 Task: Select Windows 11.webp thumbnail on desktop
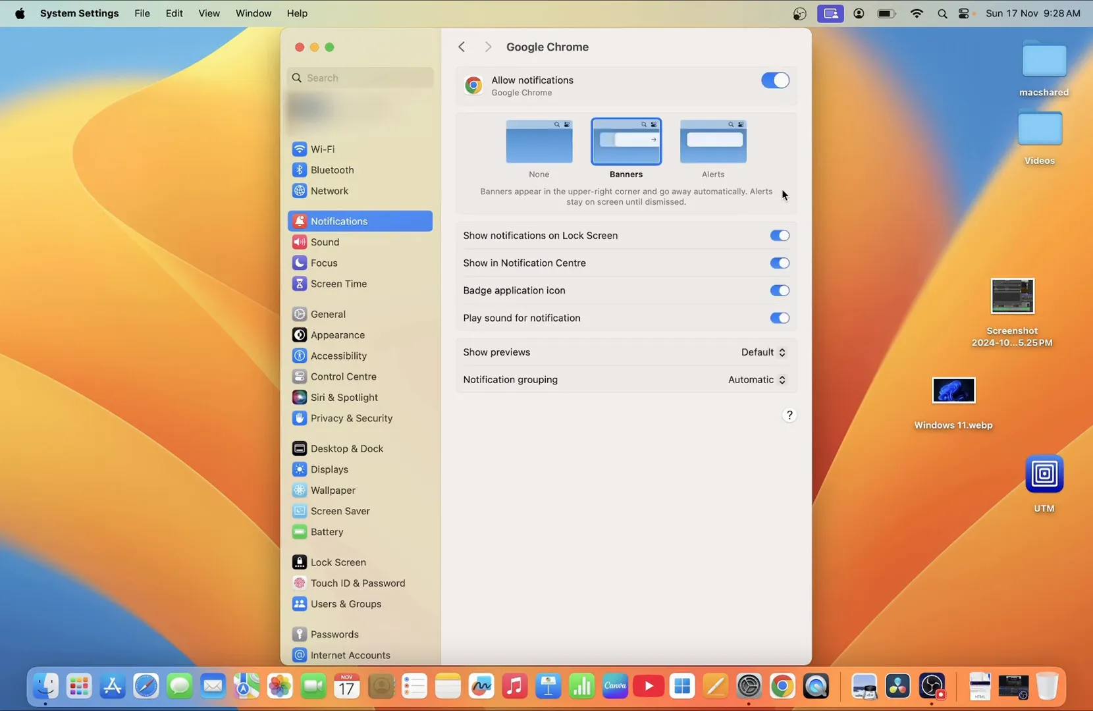(953, 390)
